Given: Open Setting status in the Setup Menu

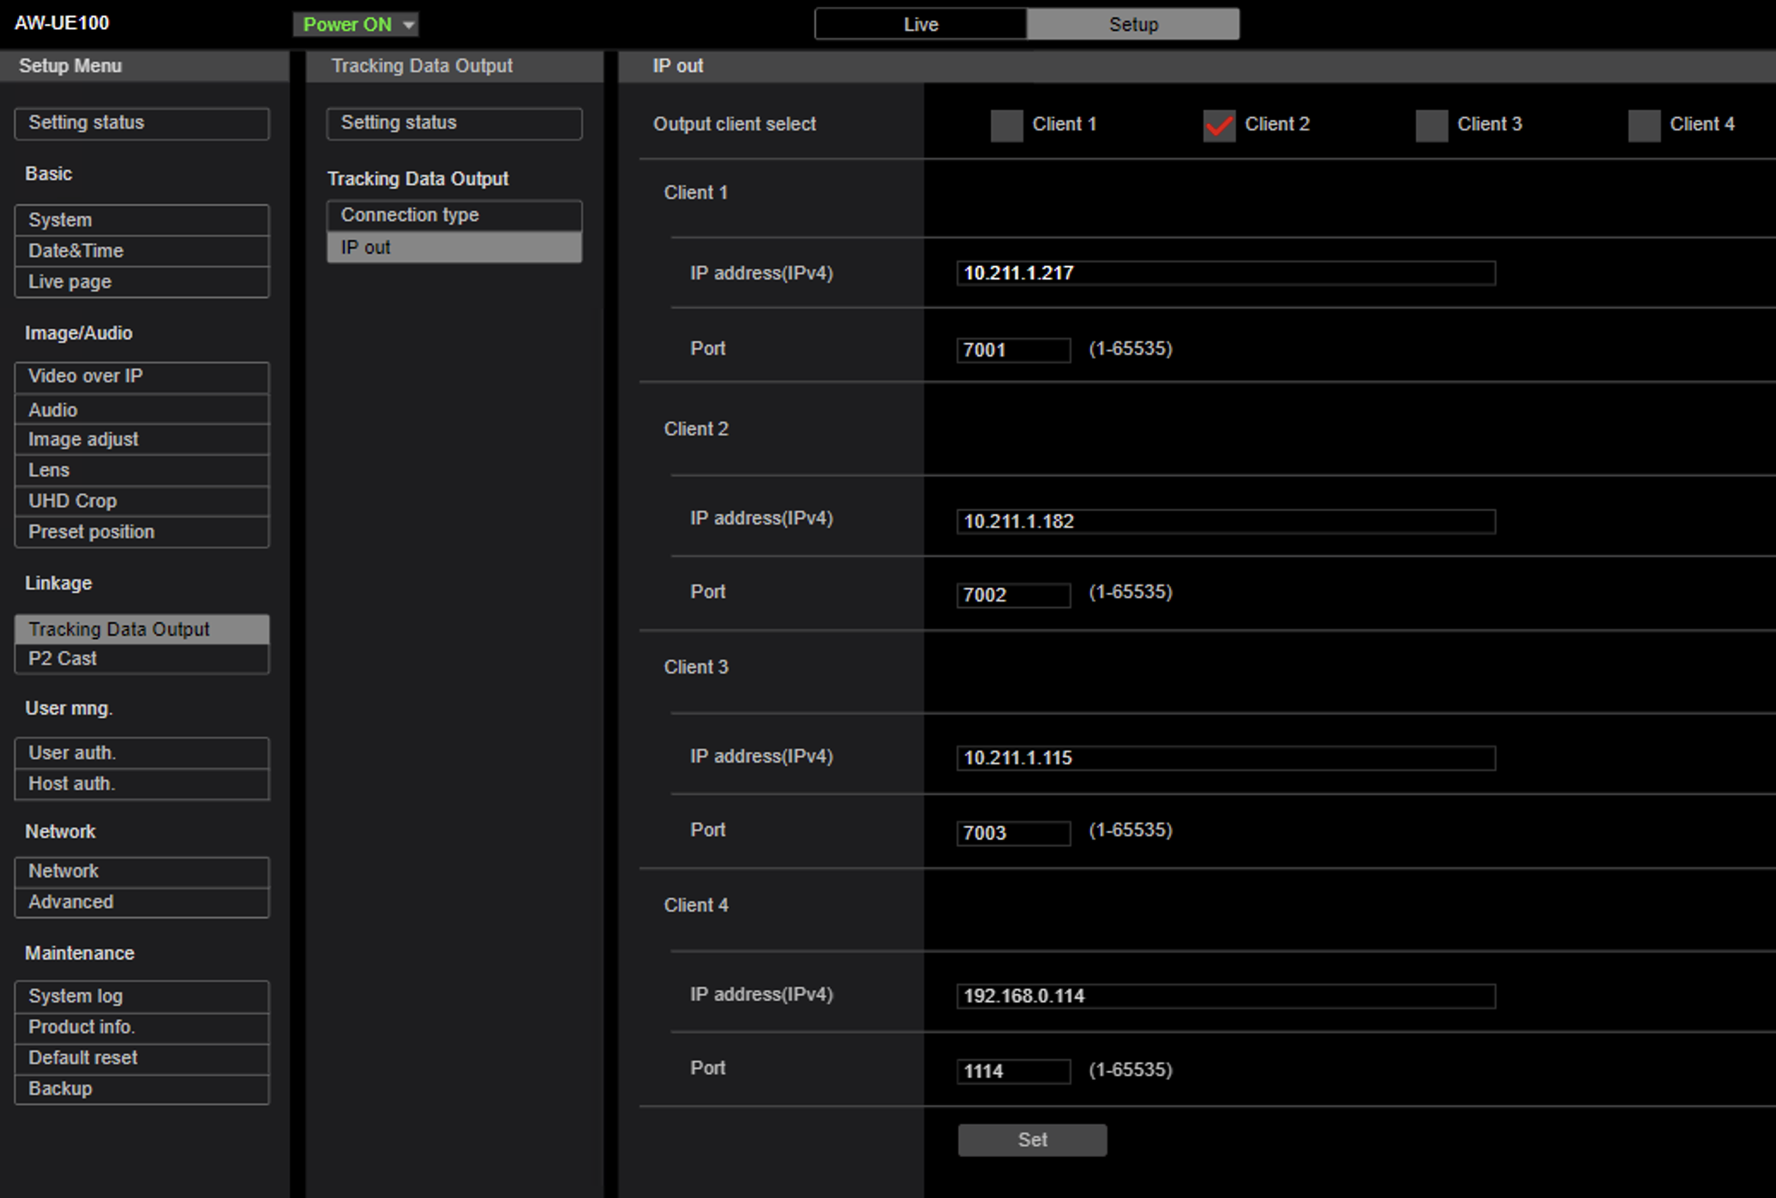Looking at the screenshot, I should point(141,123).
